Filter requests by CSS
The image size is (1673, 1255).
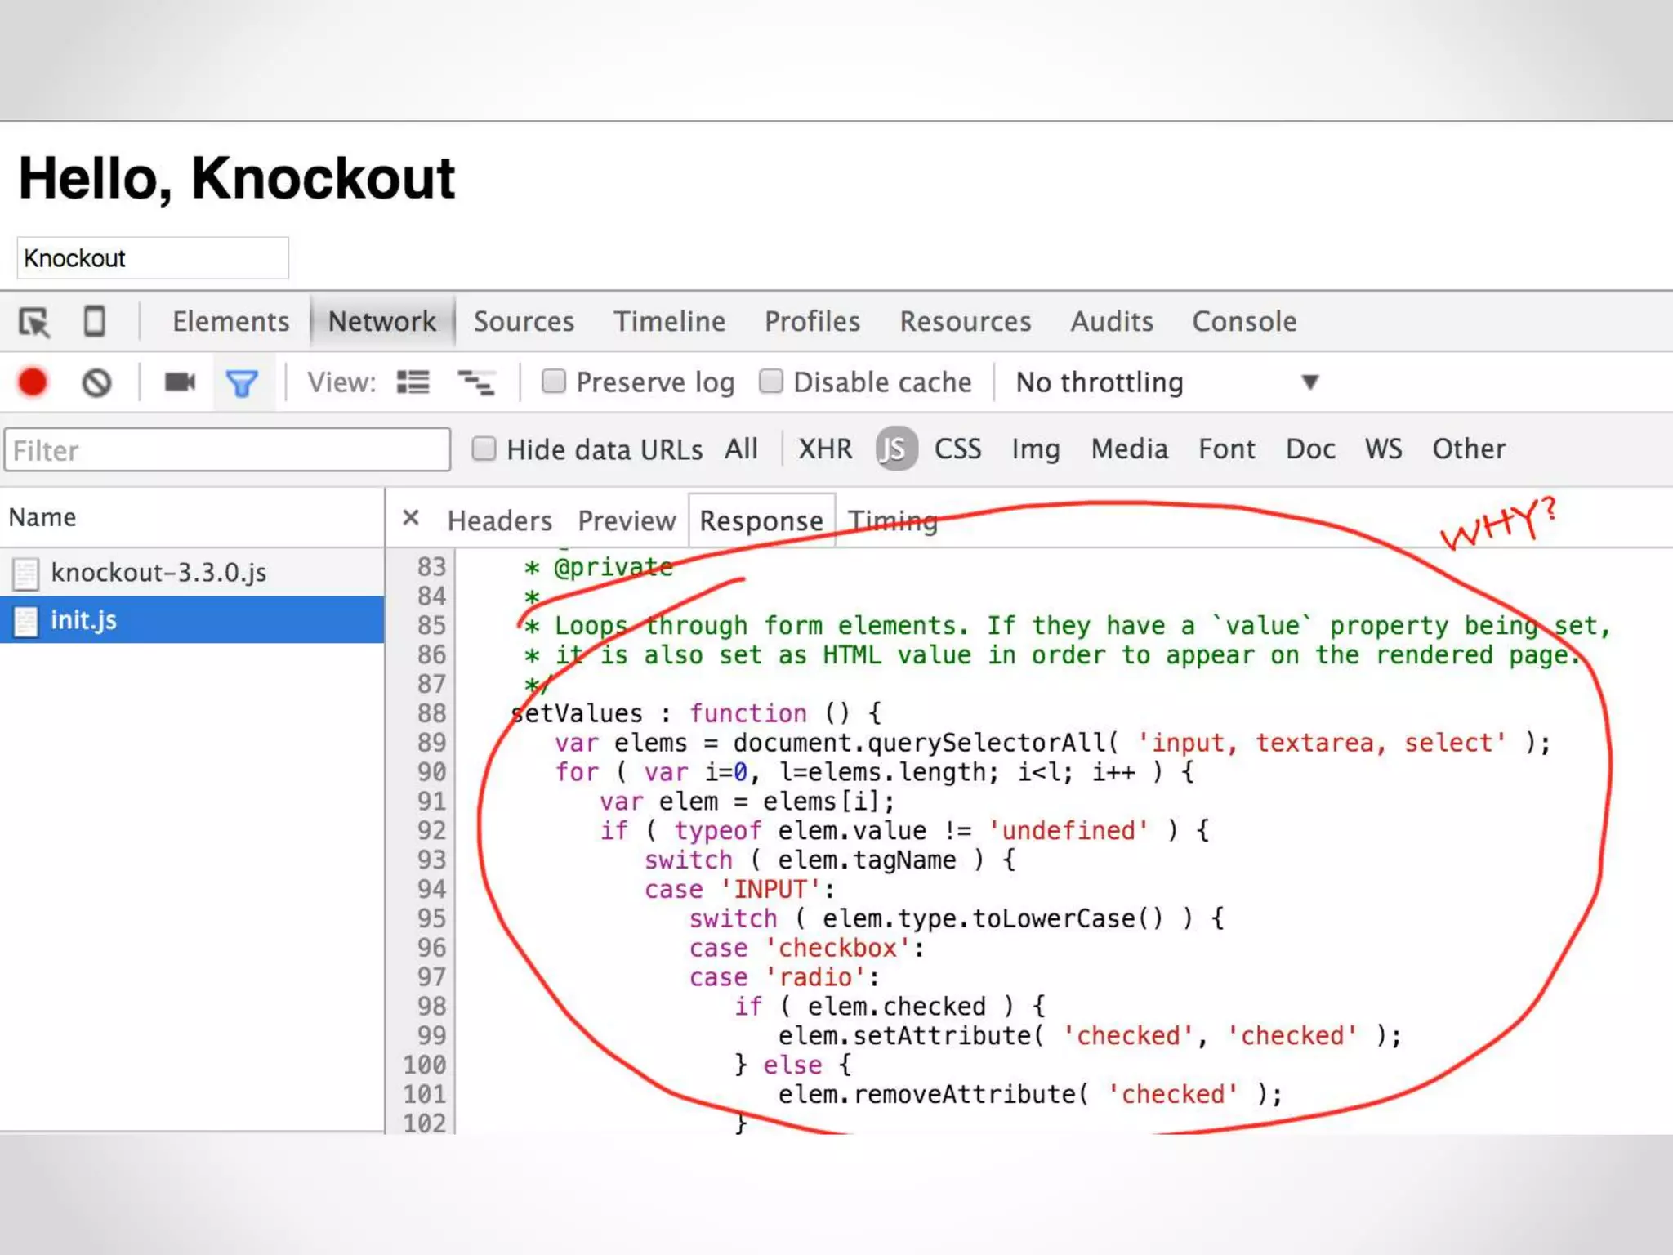click(957, 449)
